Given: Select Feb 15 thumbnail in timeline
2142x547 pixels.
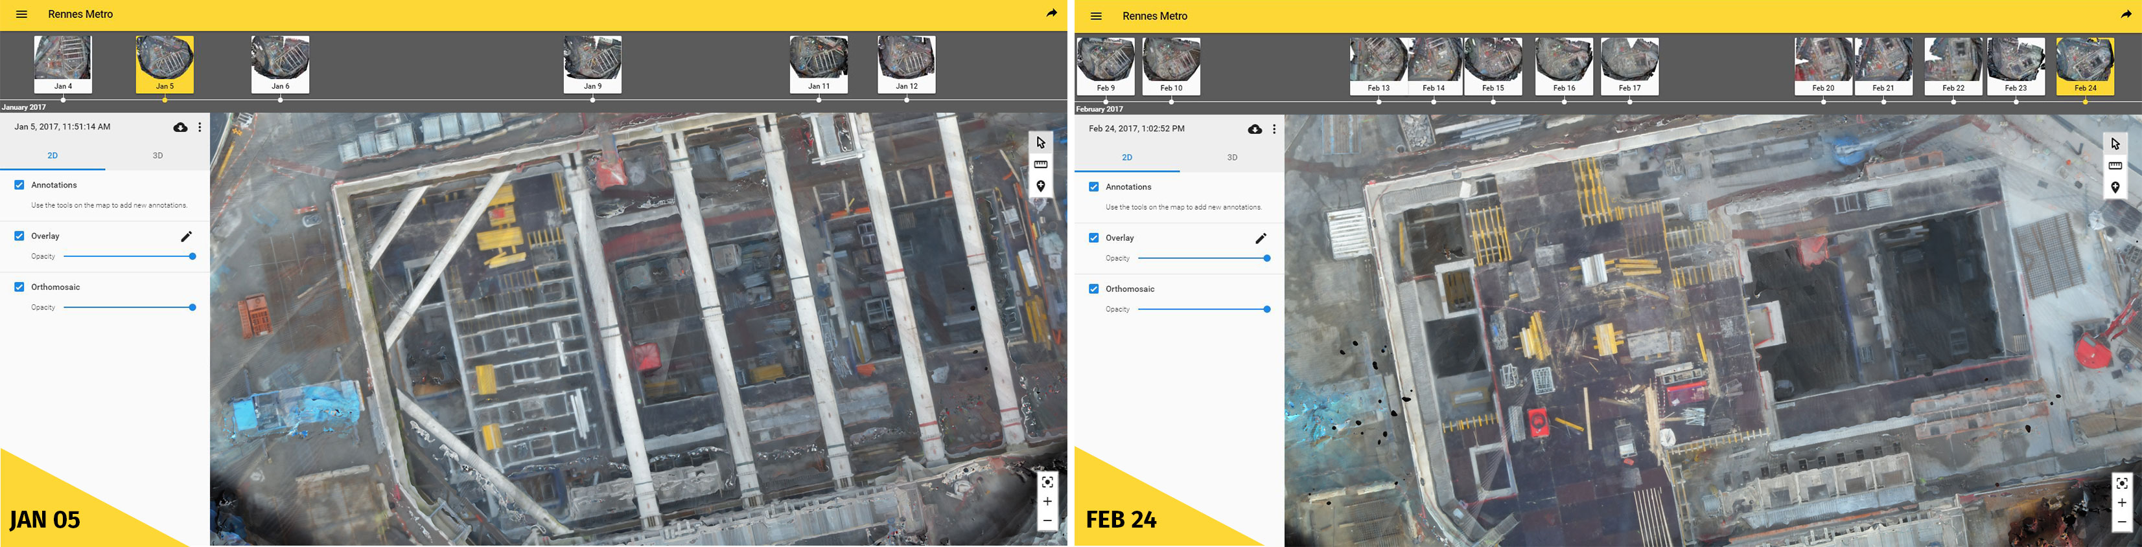Looking at the screenshot, I should click(1493, 65).
